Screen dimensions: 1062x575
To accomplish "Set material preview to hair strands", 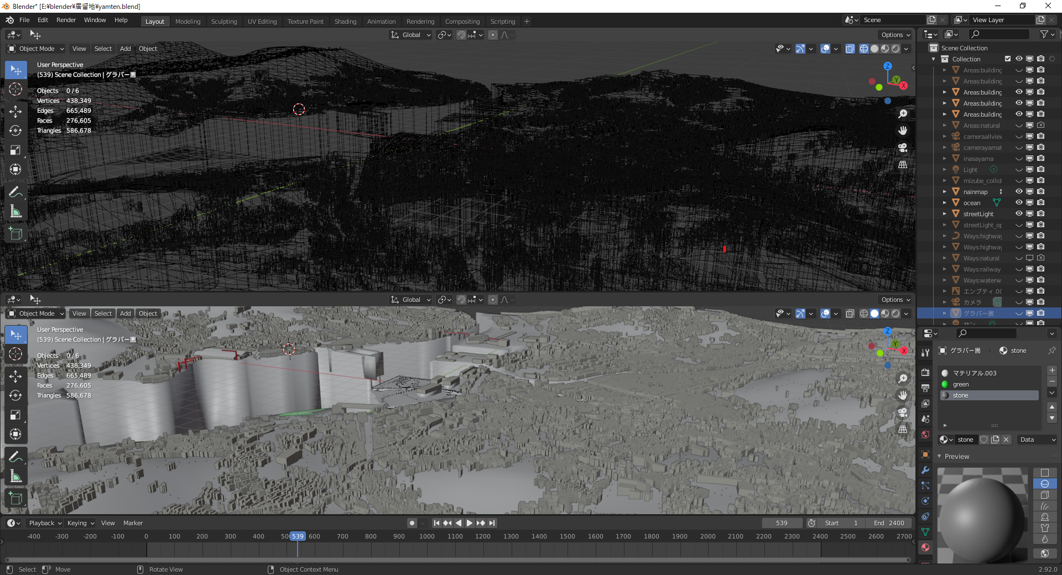I will (1045, 506).
